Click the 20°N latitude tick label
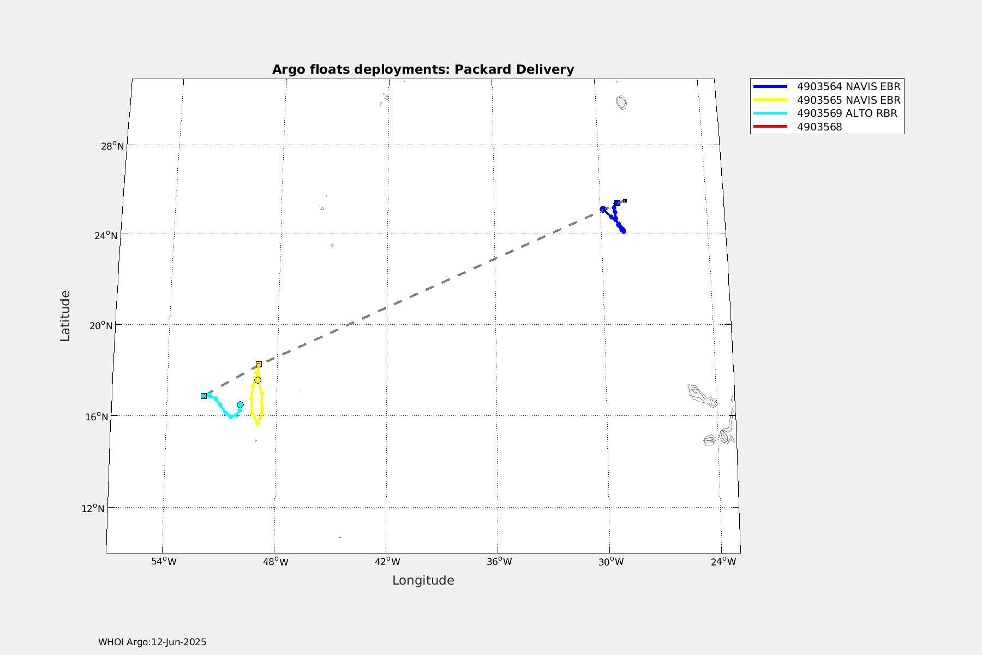 [x=101, y=326]
